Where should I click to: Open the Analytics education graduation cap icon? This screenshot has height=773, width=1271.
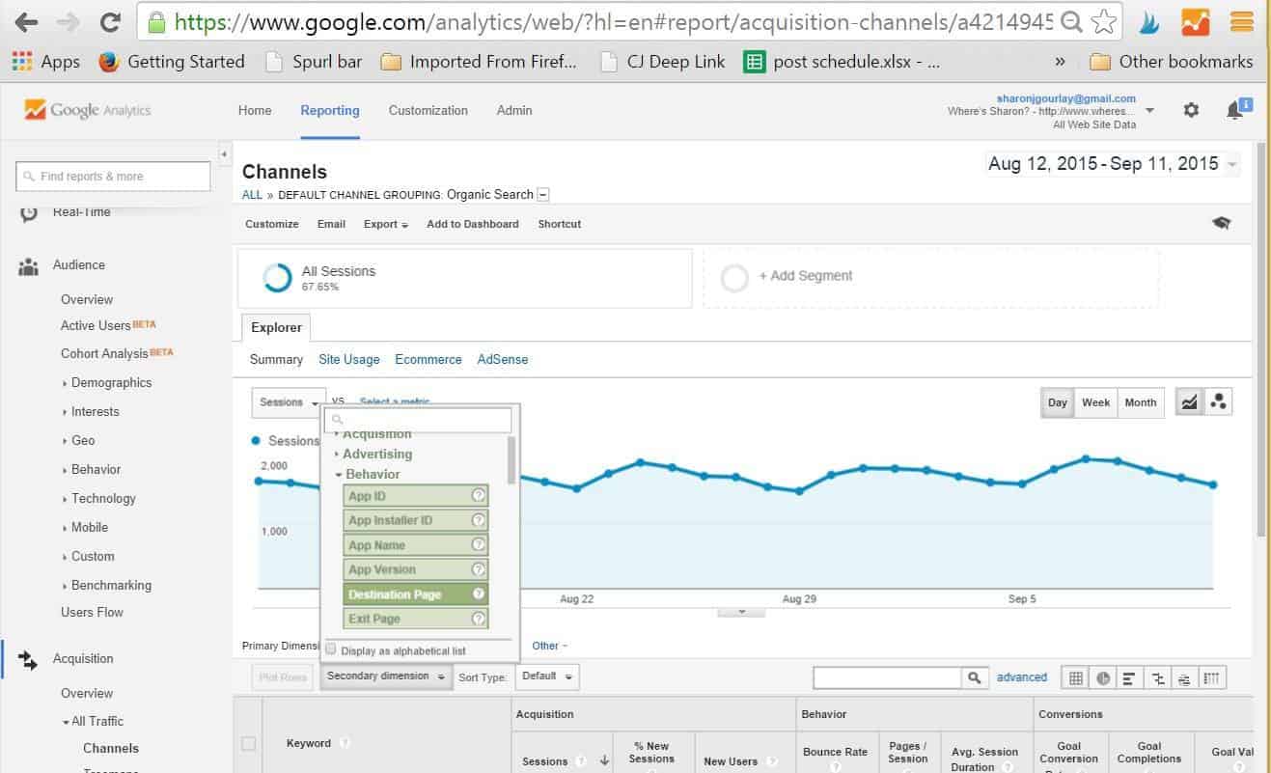pos(1221,224)
